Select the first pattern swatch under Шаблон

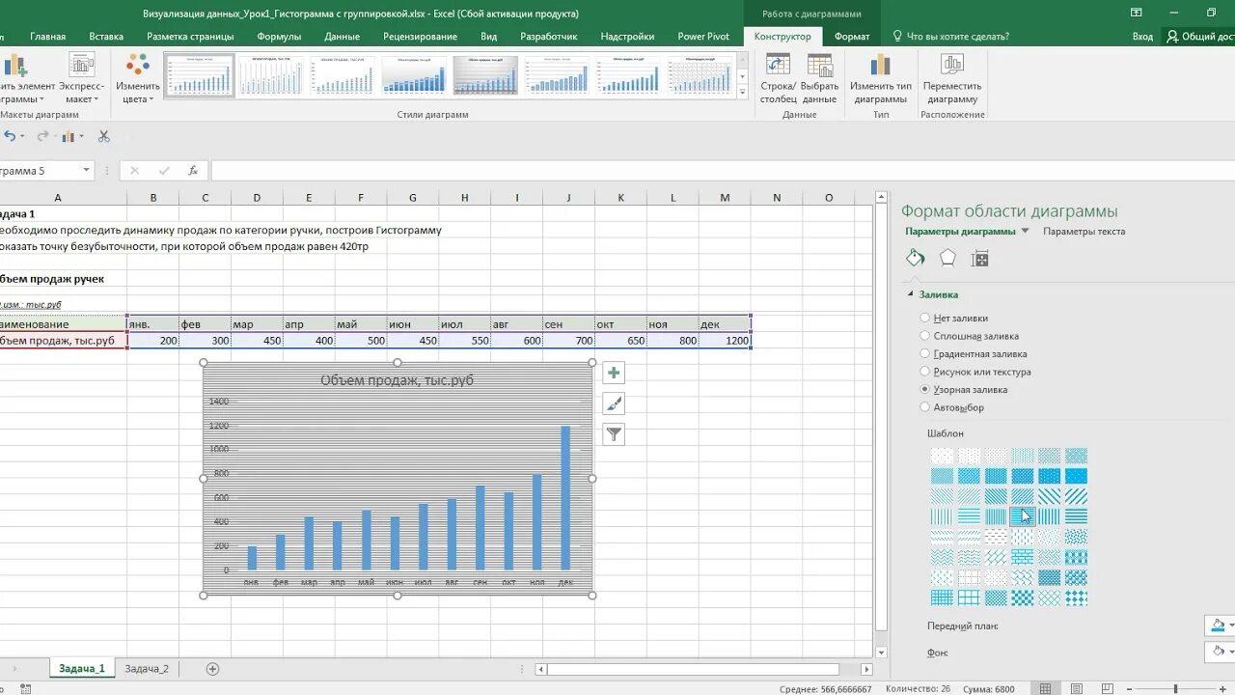pos(942,456)
